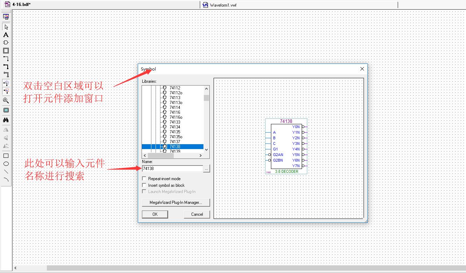Click the browse (...) button beside Name
Viewport: 466px width, 273px height.
207,169
